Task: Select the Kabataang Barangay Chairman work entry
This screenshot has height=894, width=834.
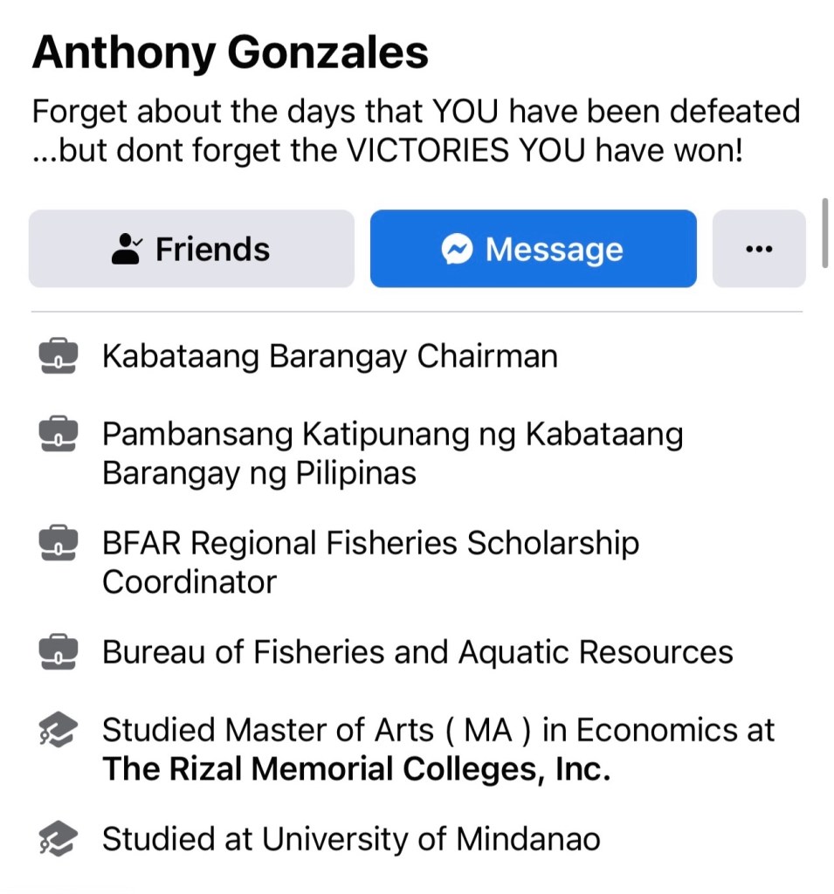Action: 329,357
